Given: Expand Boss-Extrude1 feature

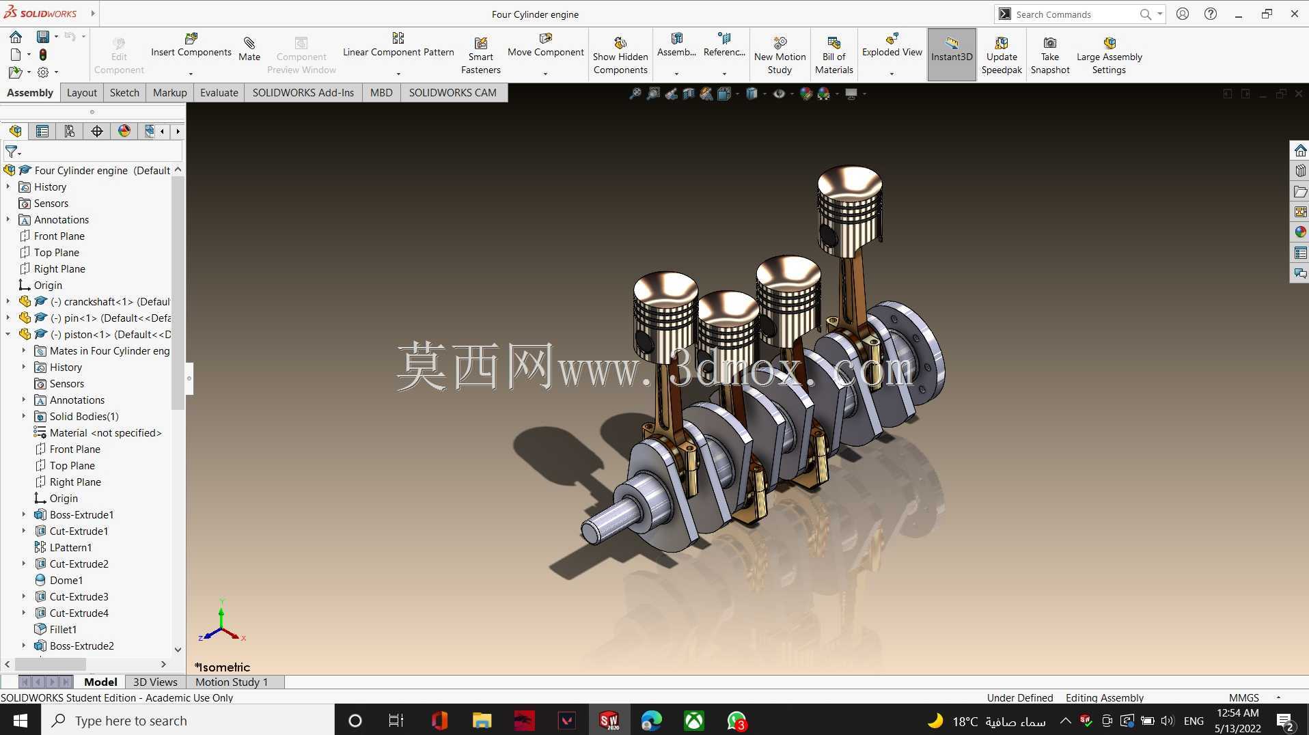Looking at the screenshot, I should 24,514.
